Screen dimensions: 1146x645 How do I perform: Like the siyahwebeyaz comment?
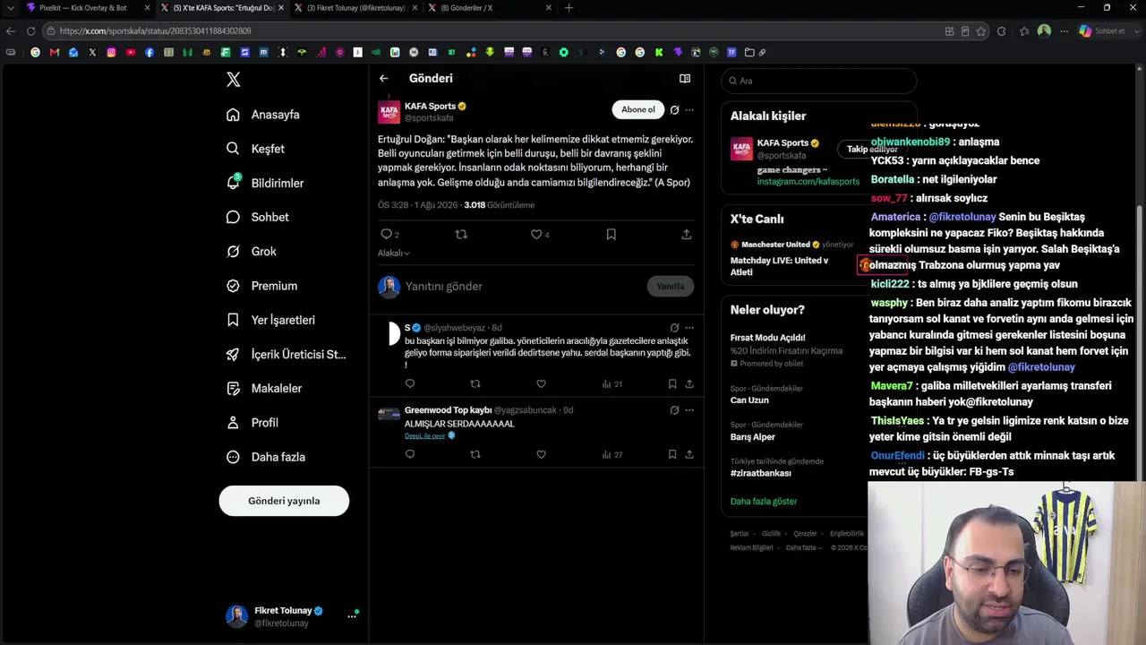point(541,383)
